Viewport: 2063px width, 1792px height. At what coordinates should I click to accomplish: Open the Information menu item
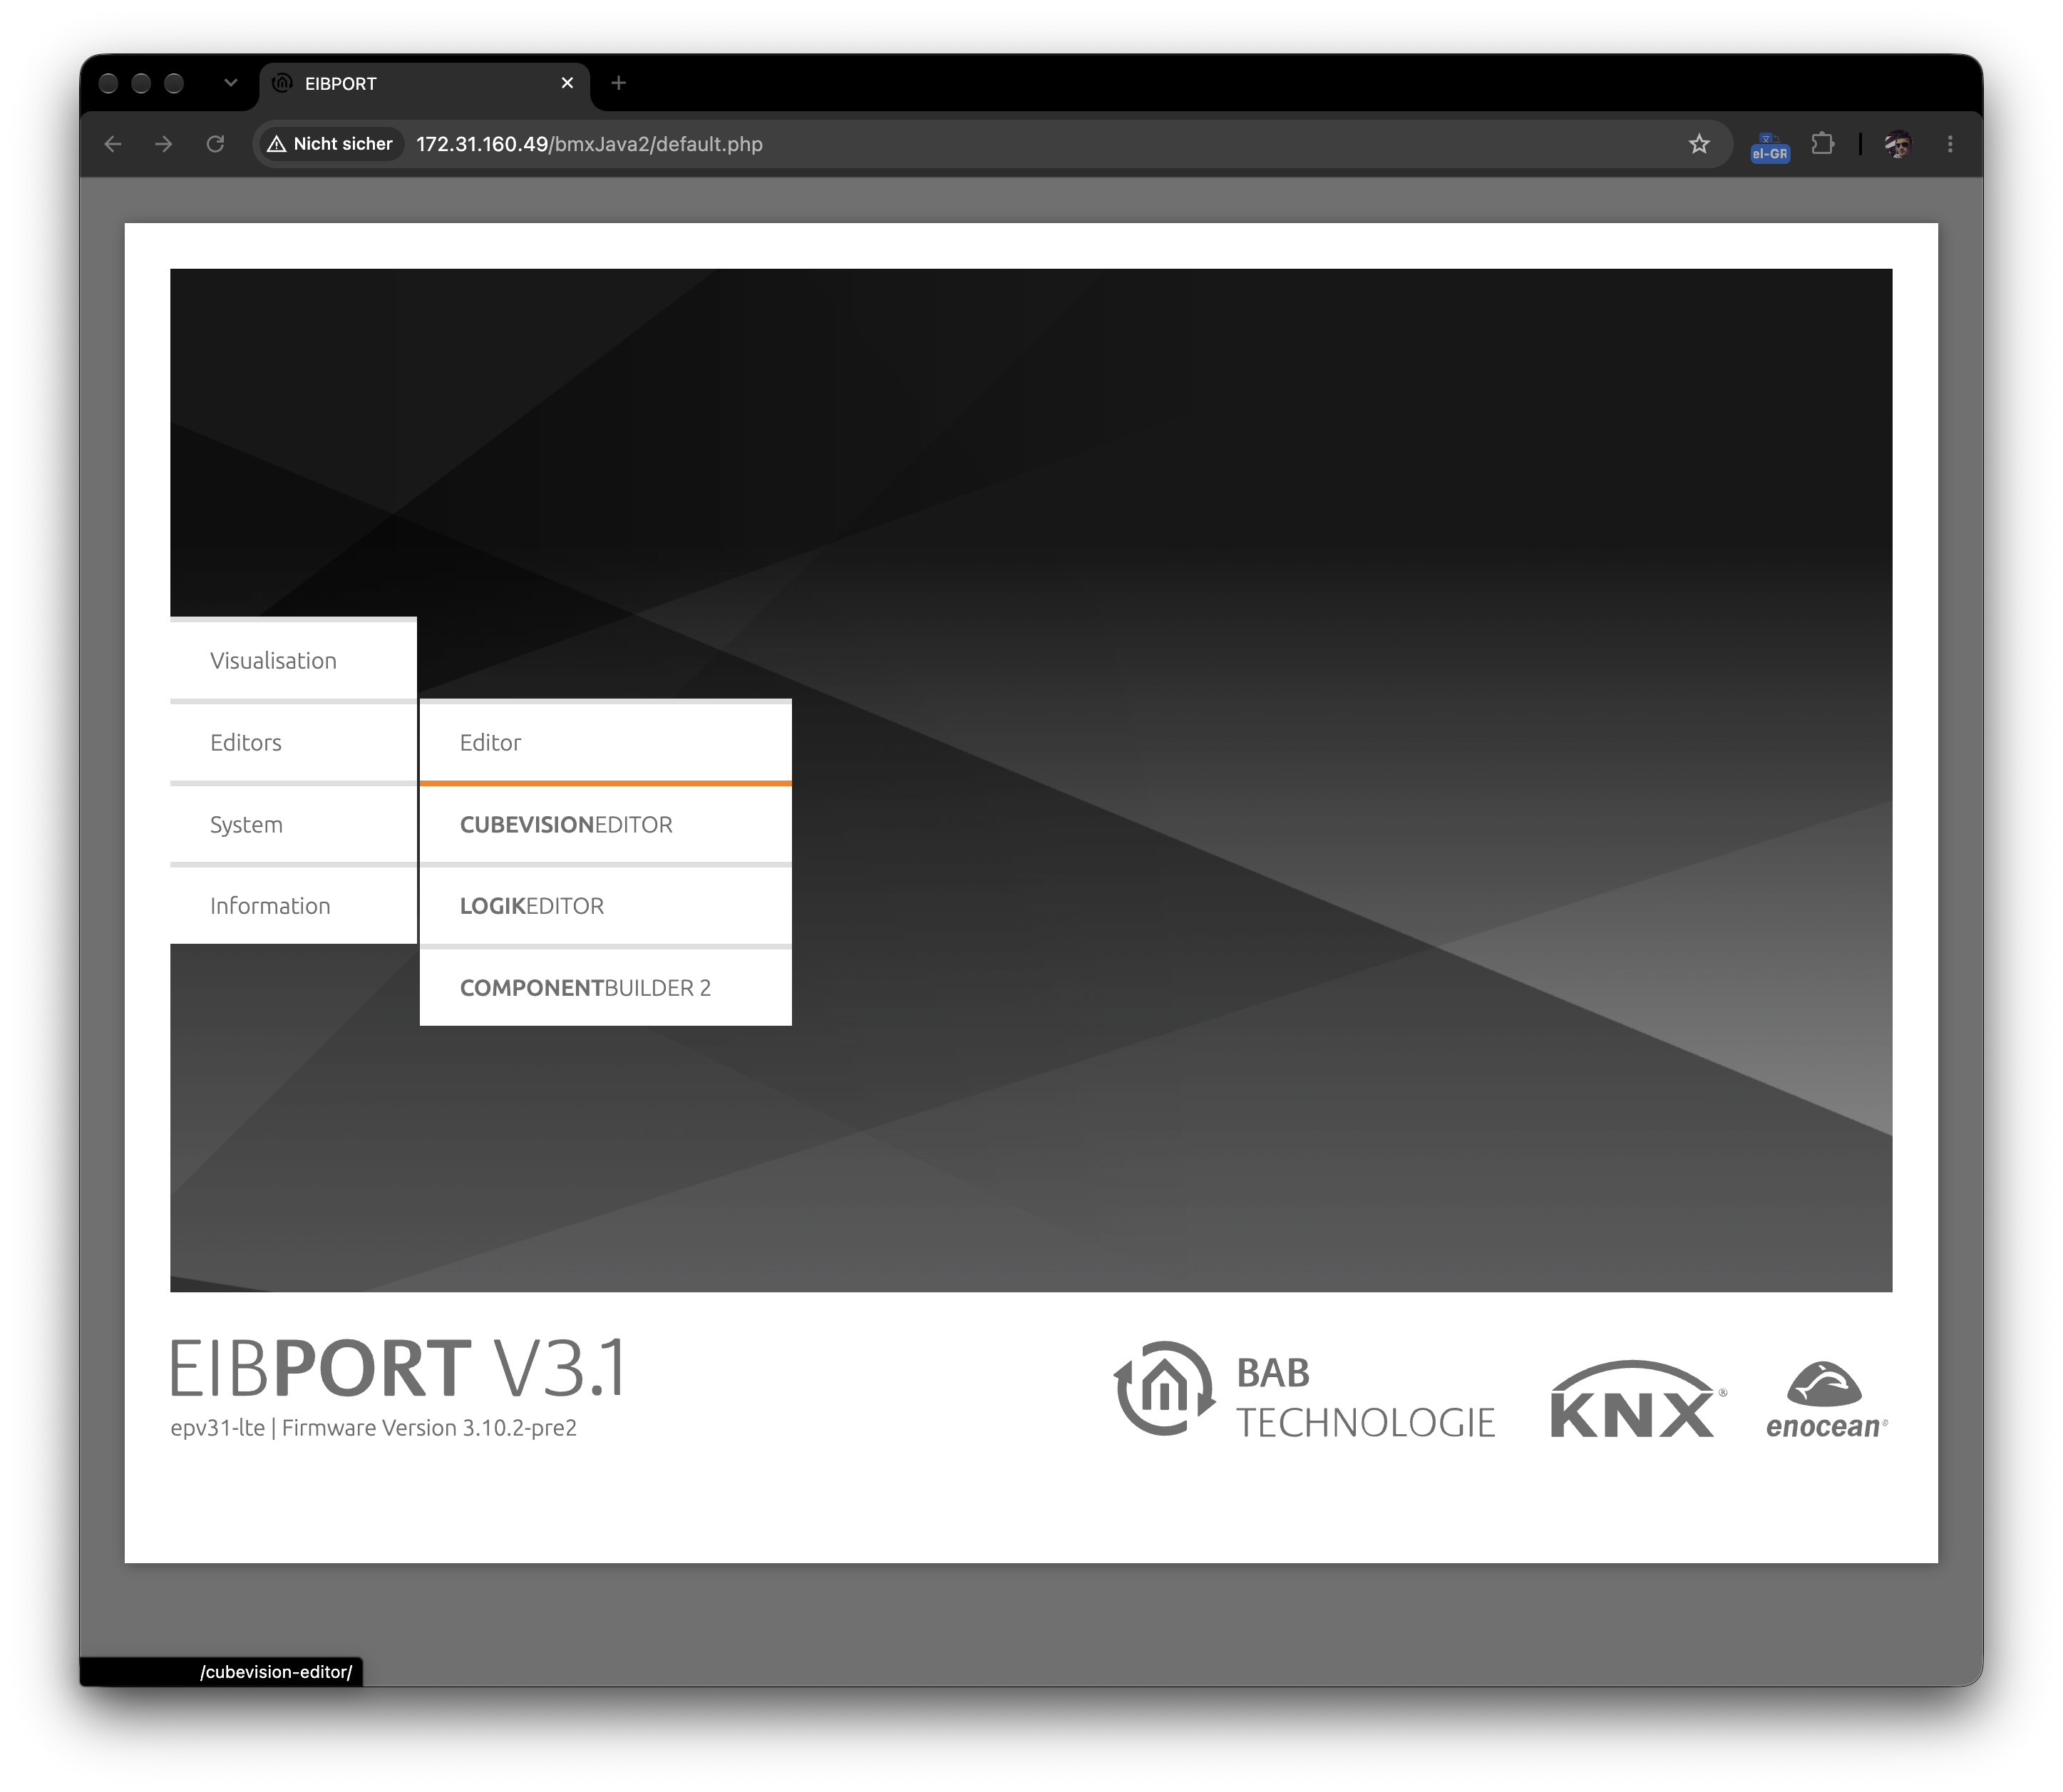pos(293,906)
